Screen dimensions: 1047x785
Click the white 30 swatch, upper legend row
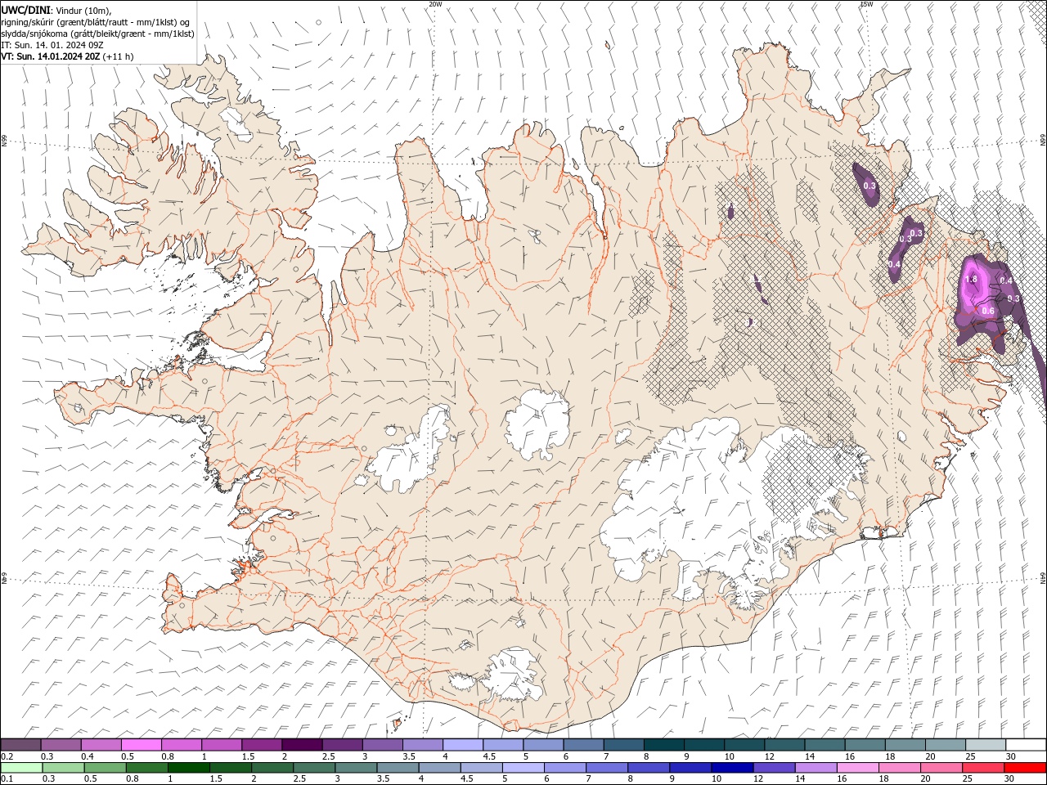pyautogui.click(x=1026, y=745)
